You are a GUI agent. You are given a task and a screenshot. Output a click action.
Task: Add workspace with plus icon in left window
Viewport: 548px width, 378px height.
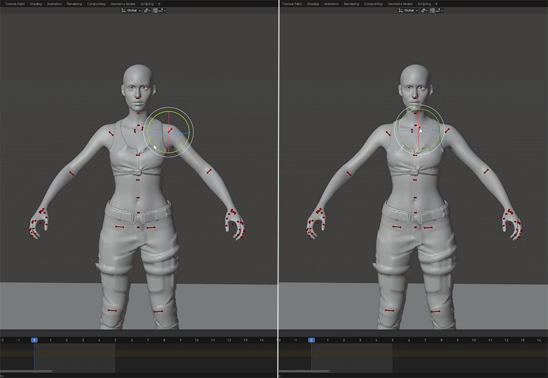click(x=159, y=4)
